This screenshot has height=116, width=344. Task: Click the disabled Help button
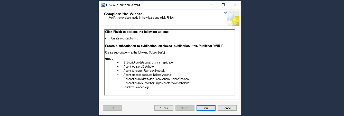coord(112,108)
